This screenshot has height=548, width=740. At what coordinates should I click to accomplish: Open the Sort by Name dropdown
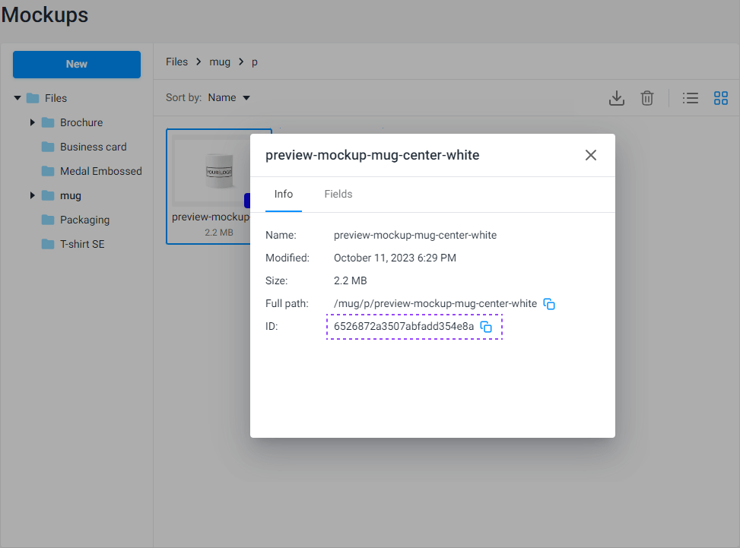click(x=229, y=97)
